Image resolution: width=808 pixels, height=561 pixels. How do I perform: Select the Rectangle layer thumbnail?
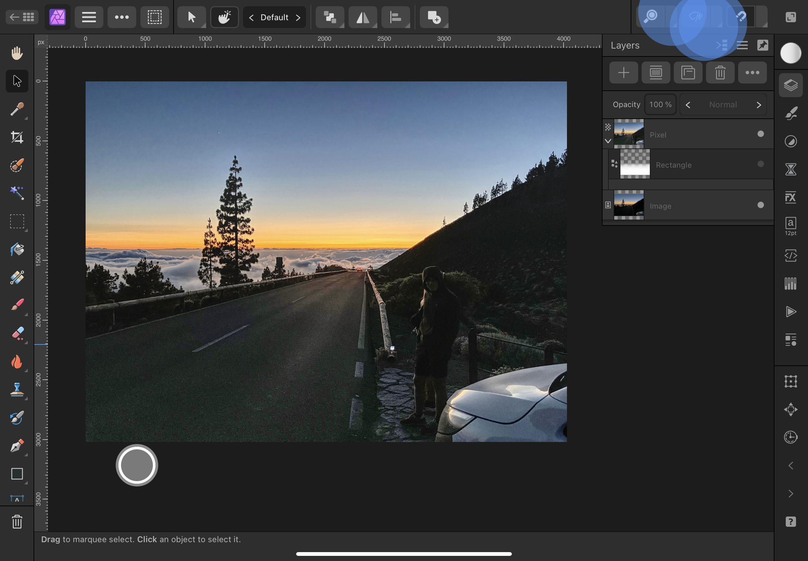click(635, 164)
